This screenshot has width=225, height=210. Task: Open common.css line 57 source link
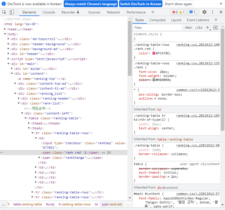[198, 194]
